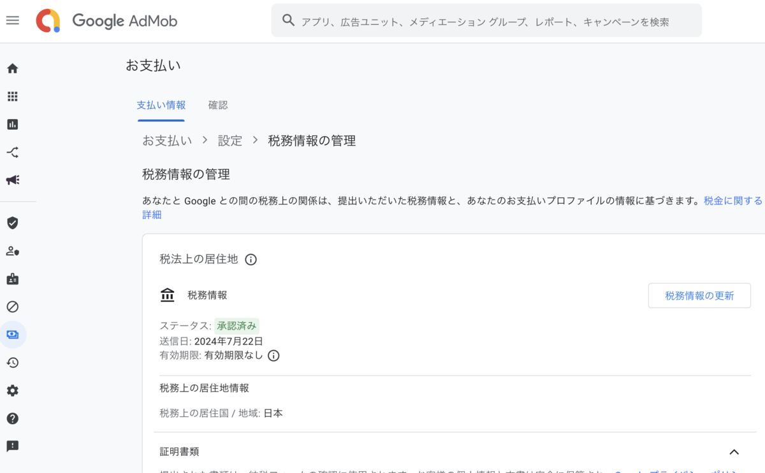Click the search field to find apps
Screen dimensions: 765x473
pyautogui.click(x=486, y=20)
